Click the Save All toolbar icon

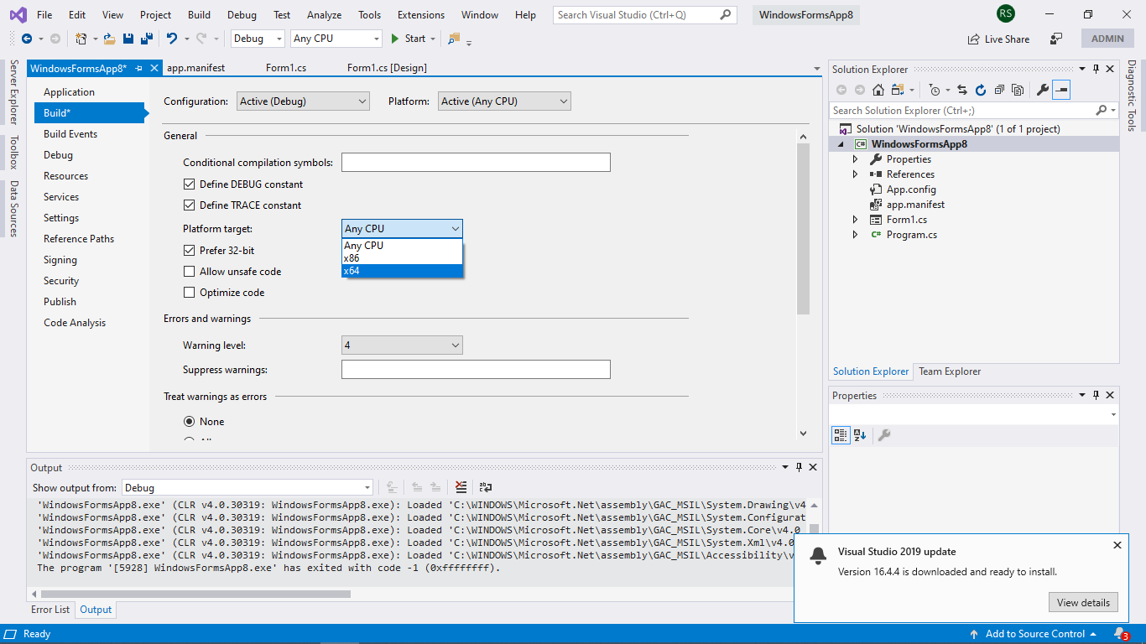pos(146,39)
